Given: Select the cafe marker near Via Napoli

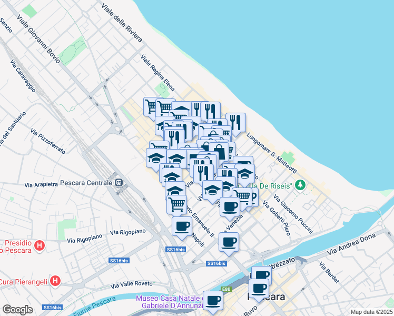Looking at the screenshot, I should pos(182,227).
